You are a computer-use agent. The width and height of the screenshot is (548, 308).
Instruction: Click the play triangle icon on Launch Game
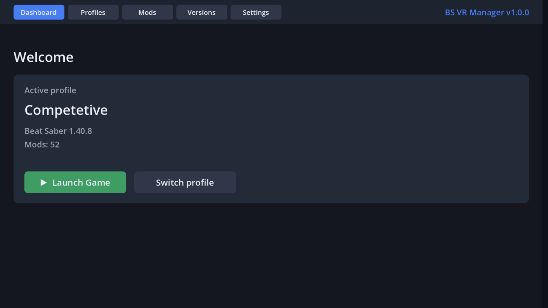[43, 182]
